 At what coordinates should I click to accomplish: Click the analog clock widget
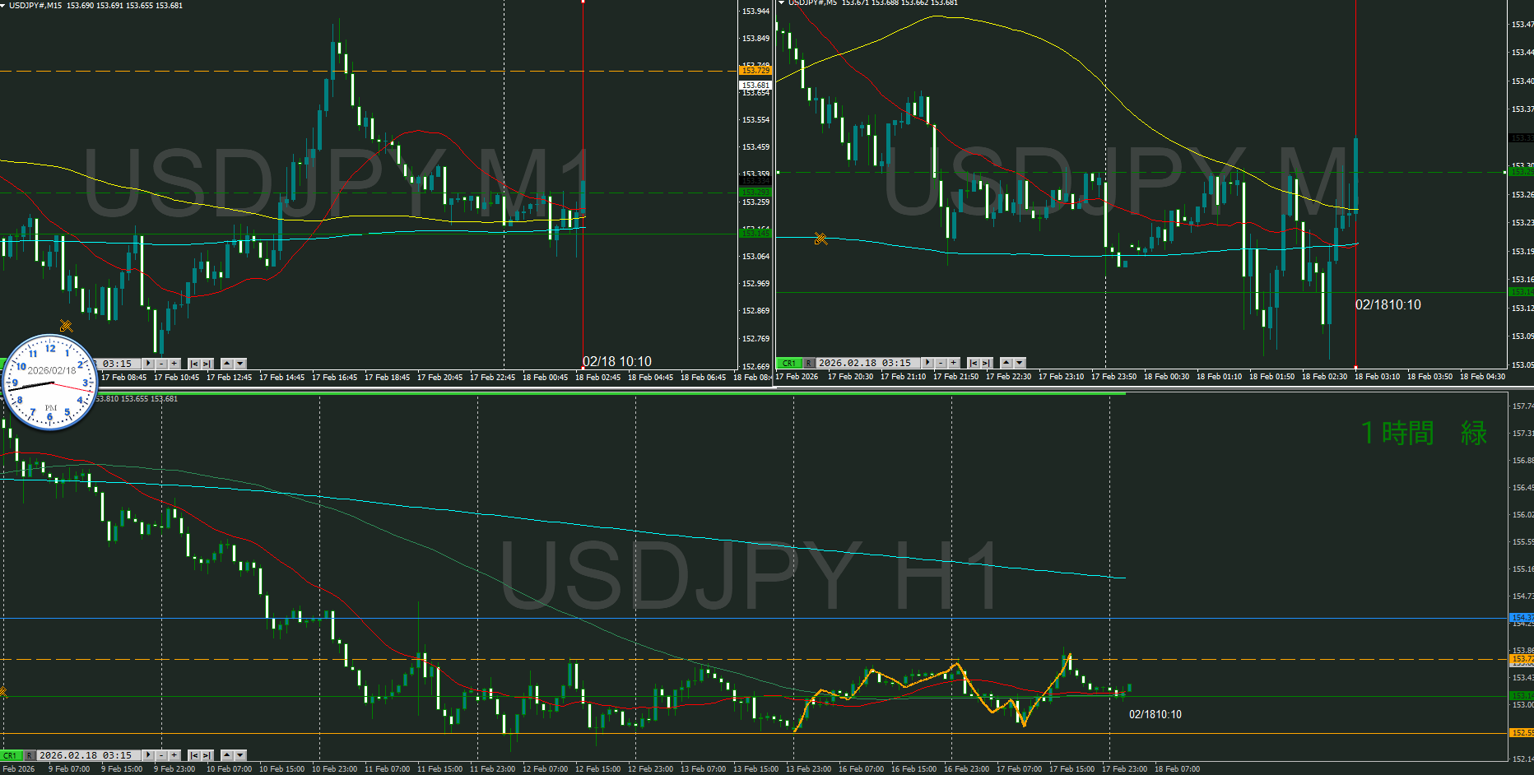(49, 383)
